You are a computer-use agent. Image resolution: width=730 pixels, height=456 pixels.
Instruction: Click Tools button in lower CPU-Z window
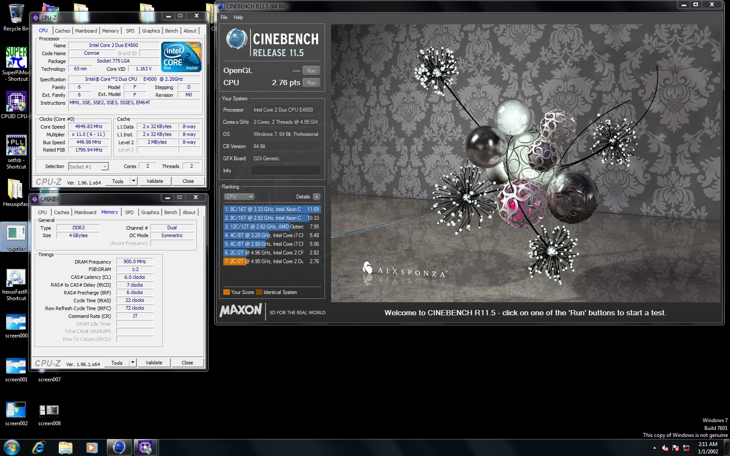pyautogui.click(x=117, y=363)
